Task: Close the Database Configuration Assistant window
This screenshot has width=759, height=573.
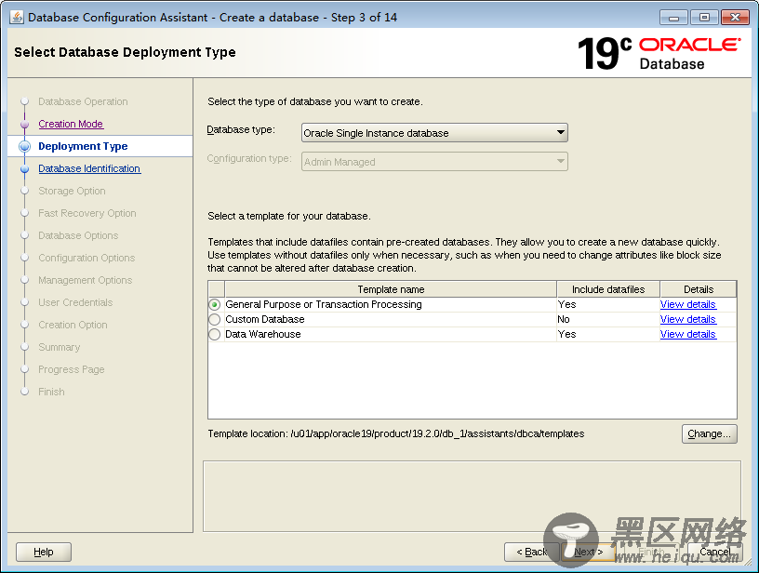Action: click(735, 18)
